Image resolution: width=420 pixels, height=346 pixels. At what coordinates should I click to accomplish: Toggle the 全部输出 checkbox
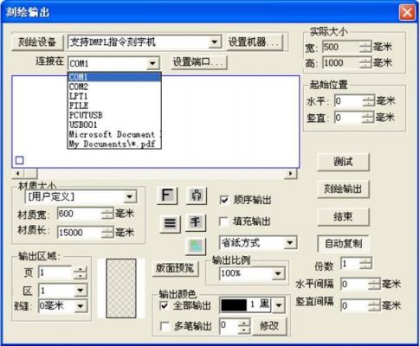(164, 305)
